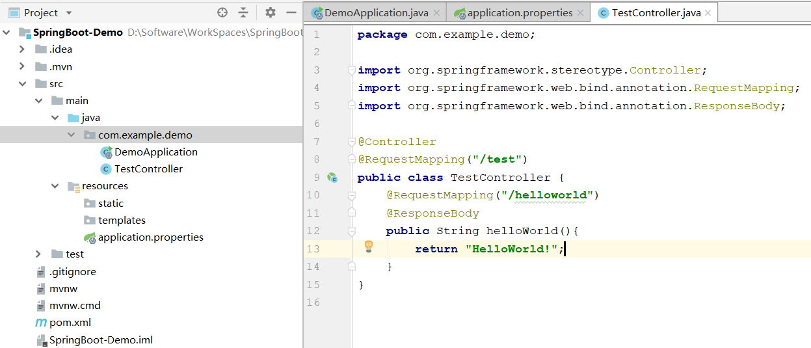
Task: Hide the Project panel with minimize icon
Action: 291,12
